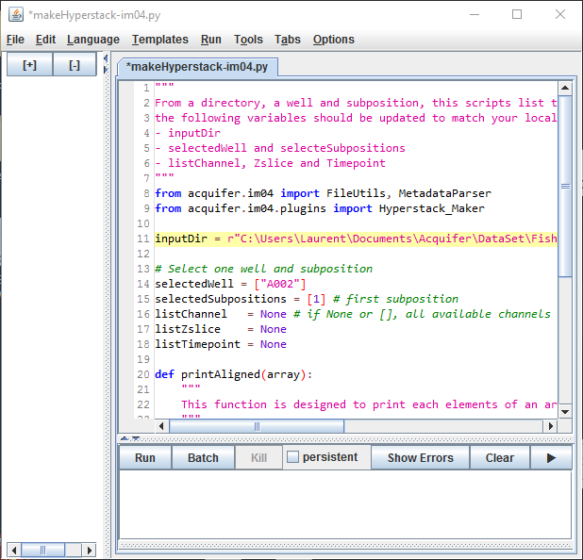The height and width of the screenshot is (560, 583).
Task: Click the selectedSubpositions = [1] line
Action: point(307,299)
